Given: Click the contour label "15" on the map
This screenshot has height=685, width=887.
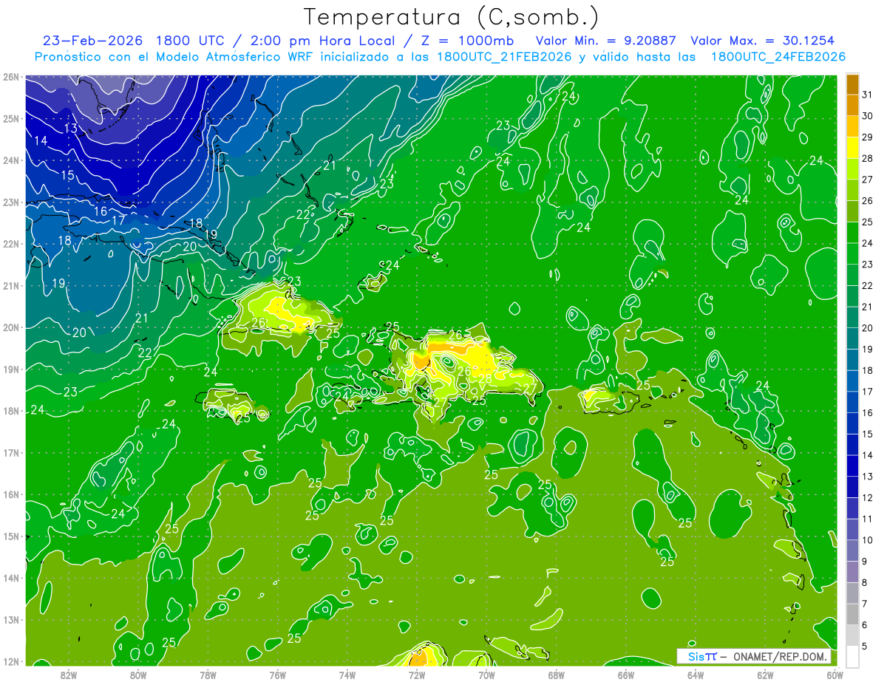Looking at the screenshot, I should point(67,175).
